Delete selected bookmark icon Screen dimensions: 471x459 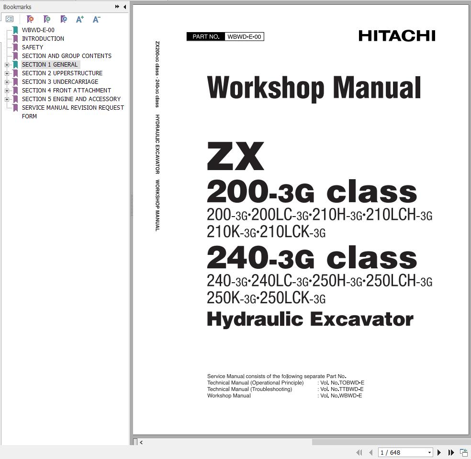[30, 19]
